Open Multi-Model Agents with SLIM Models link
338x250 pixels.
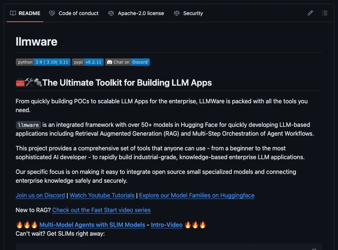(92, 225)
